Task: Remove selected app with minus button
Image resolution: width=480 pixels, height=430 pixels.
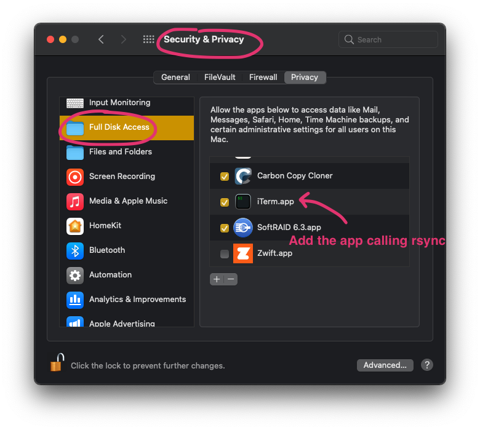Action: pos(231,279)
